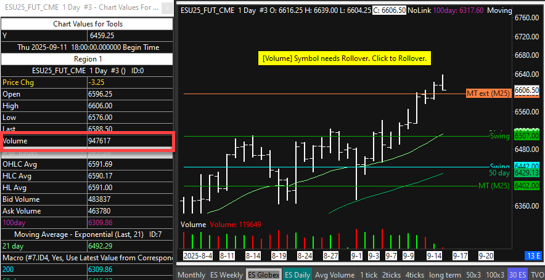Click the yellow Symbol needs Rollover message
This screenshot has height=280, width=545.
tap(345, 58)
